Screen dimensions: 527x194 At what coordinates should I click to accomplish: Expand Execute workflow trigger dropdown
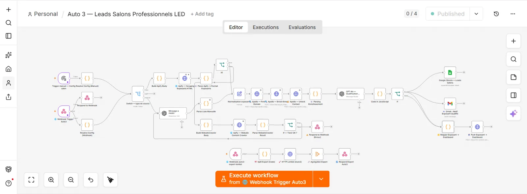point(321,179)
